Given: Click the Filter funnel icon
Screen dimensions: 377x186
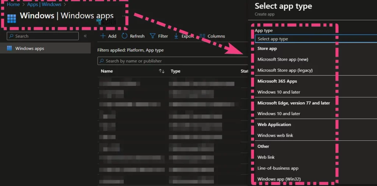Looking at the screenshot, I should tap(152, 36).
